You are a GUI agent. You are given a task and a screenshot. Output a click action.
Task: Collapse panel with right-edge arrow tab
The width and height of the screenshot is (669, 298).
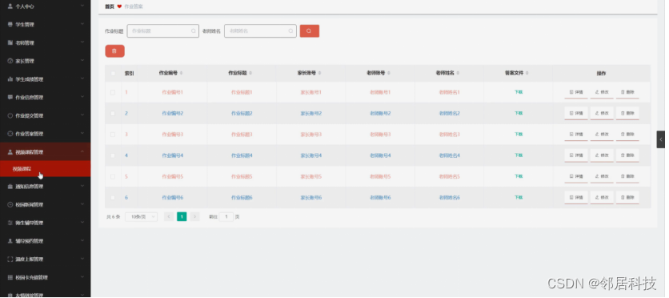[x=660, y=139]
